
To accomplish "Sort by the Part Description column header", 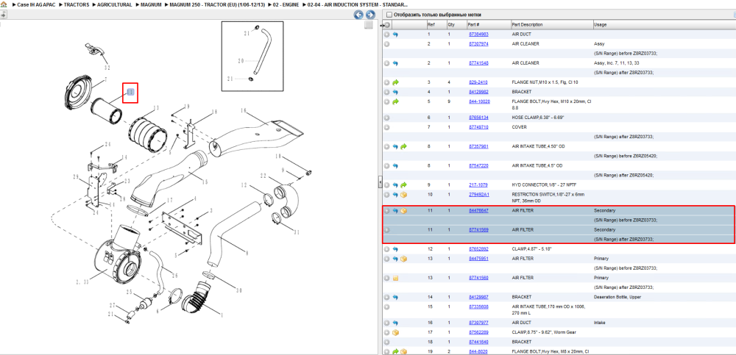I will click(551, 25).
